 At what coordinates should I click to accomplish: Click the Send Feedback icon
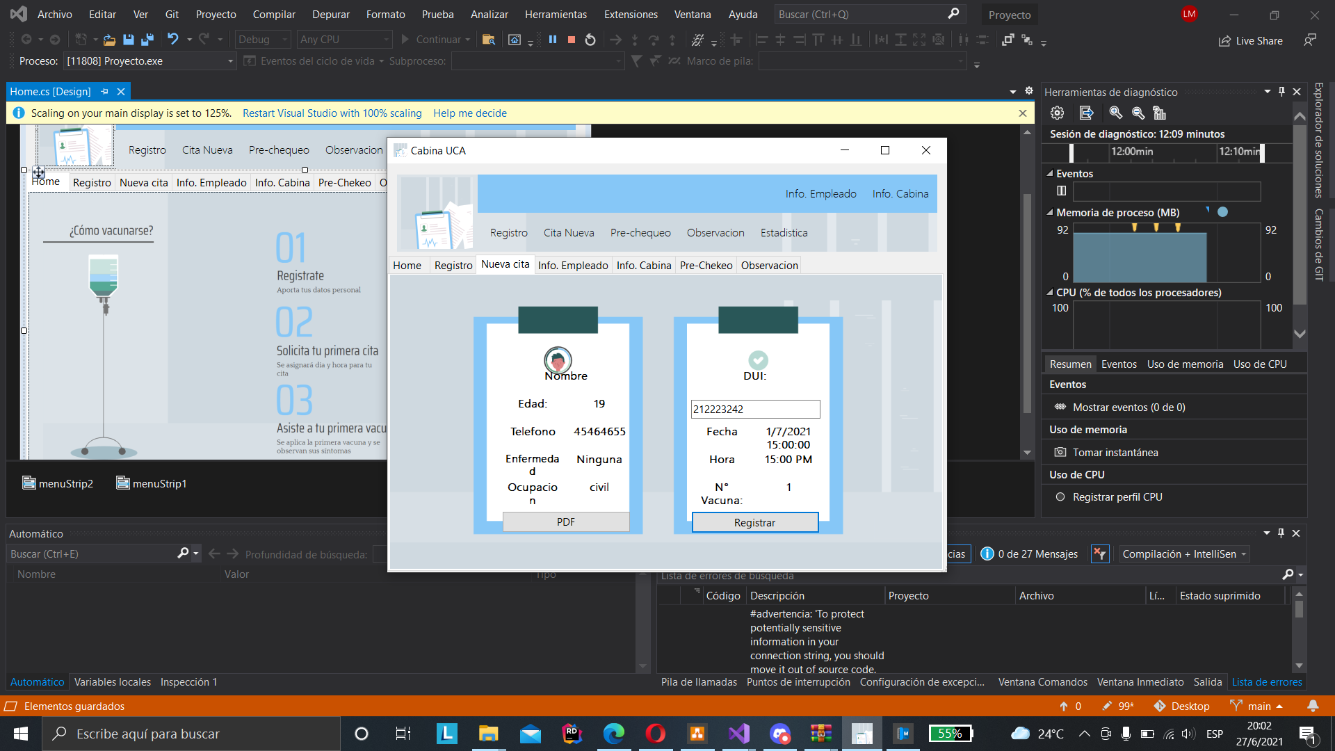(x=1310, y=40)
